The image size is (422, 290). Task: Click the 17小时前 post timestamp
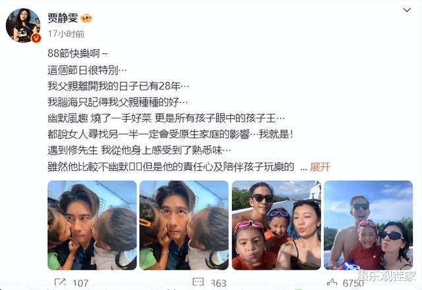(x=66, y=34)
